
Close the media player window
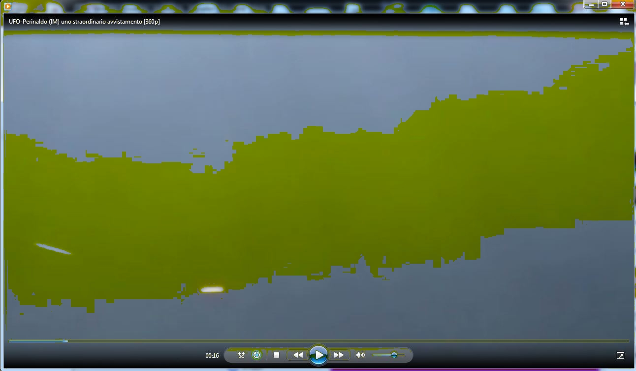(623, 4)
